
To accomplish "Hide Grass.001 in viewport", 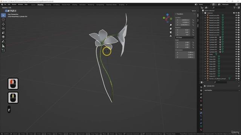I will (236, 57).
